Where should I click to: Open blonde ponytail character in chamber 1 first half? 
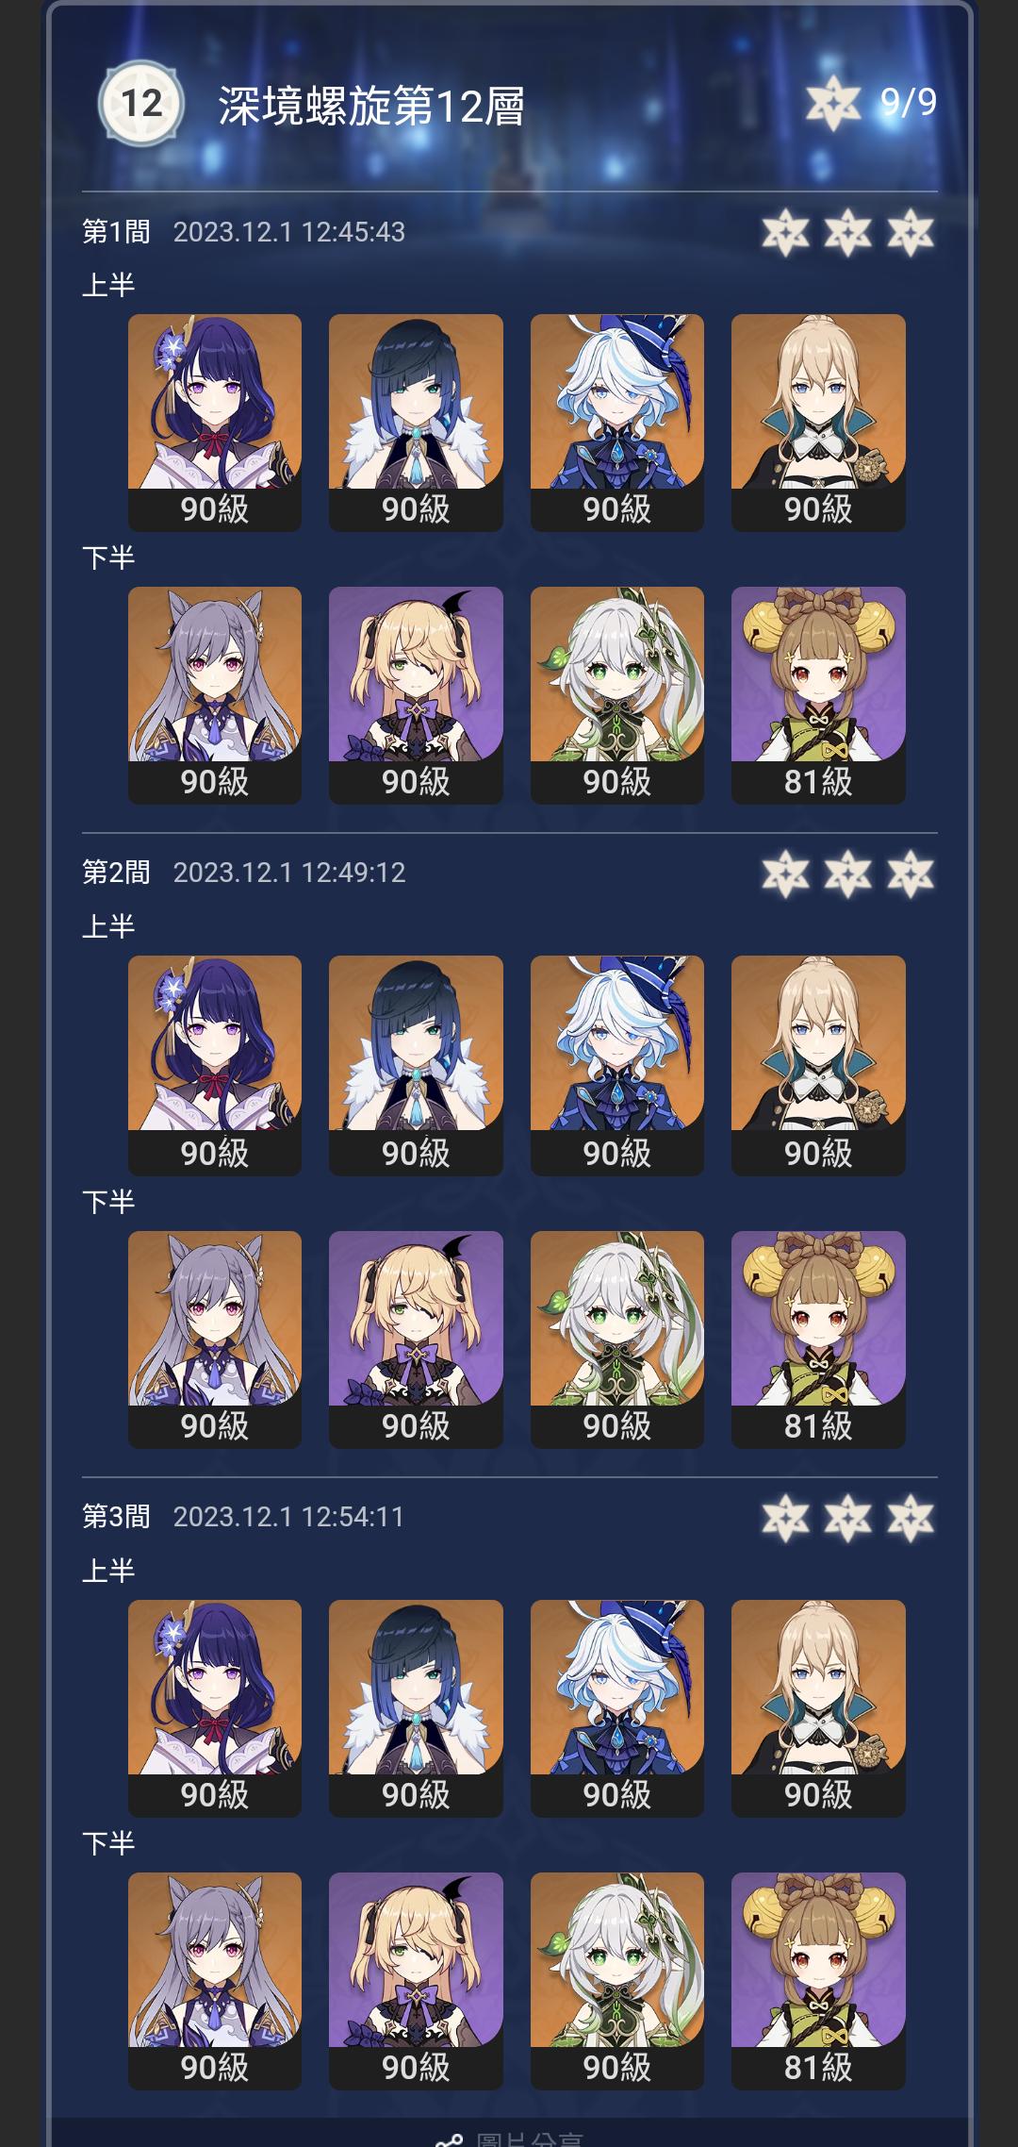(x=818, y=423)
